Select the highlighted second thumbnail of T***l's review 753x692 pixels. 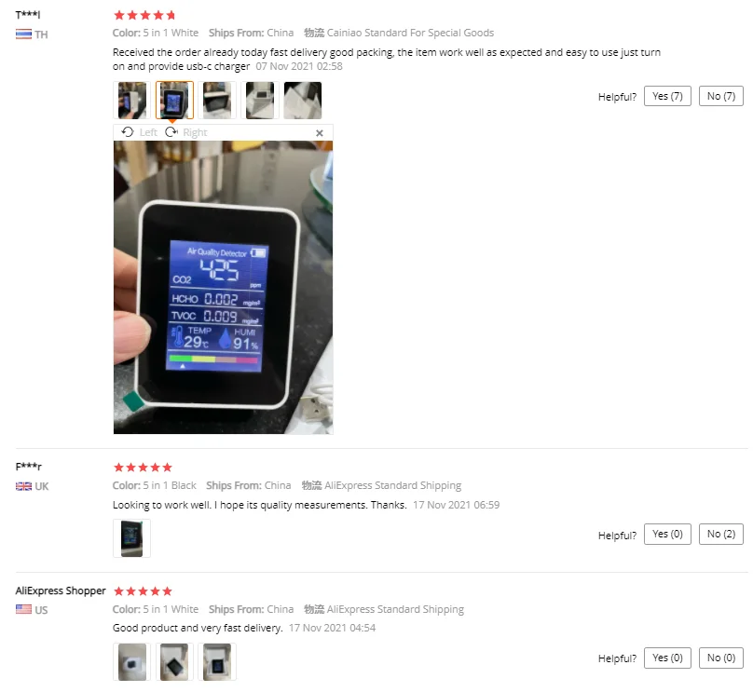(x=174, y=101)
